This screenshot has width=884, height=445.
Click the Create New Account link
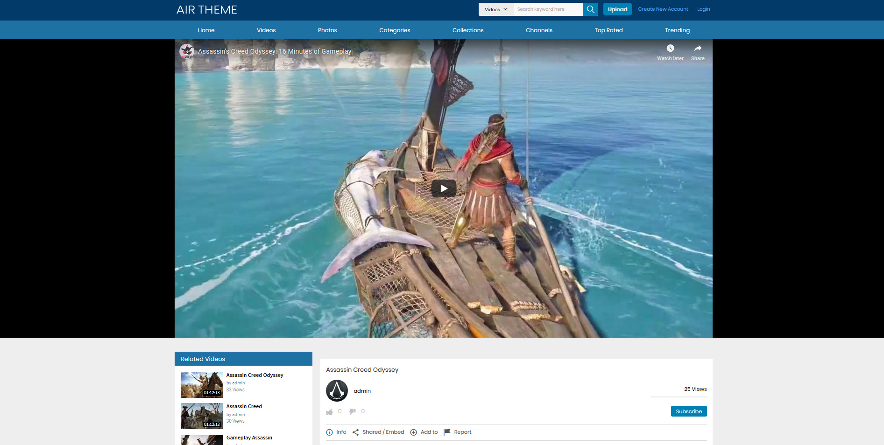tap(663, 9)
